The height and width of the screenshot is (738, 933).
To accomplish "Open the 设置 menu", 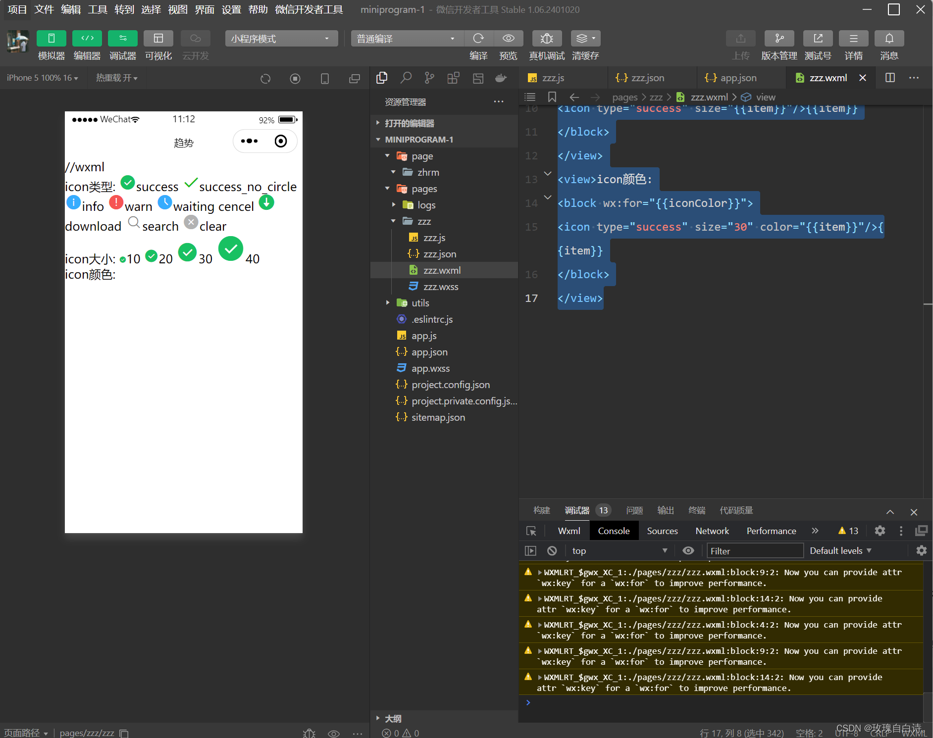I will (x=231, y=9).
